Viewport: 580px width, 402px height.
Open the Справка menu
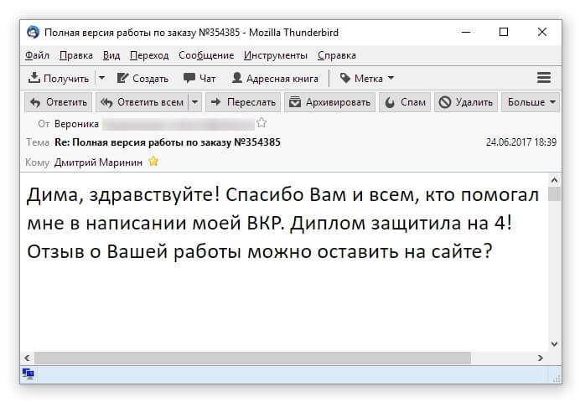point(337,55)
